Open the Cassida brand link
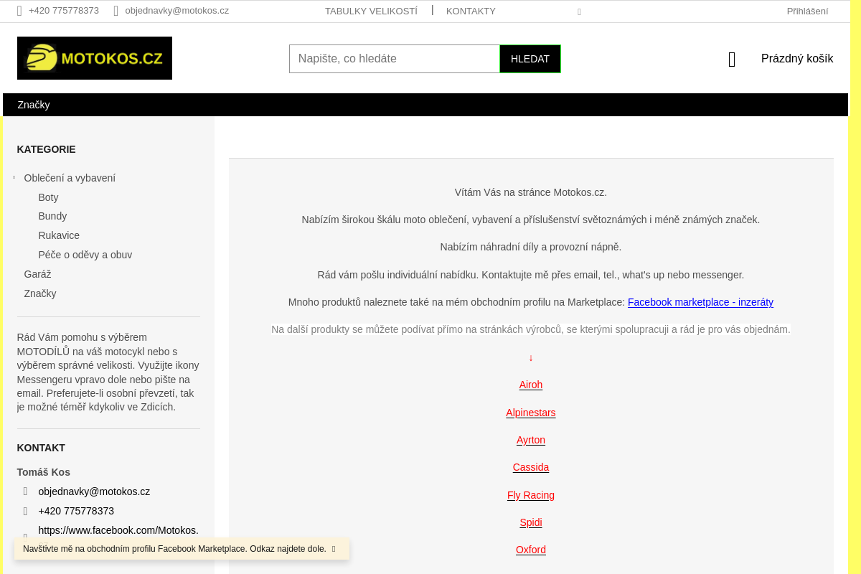This screenshot has width=861, height=574. pos(531,467)
